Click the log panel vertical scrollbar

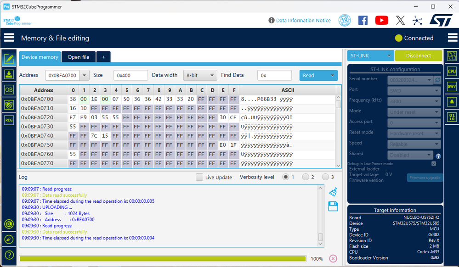pyautogui.click(x=321, y=216)
